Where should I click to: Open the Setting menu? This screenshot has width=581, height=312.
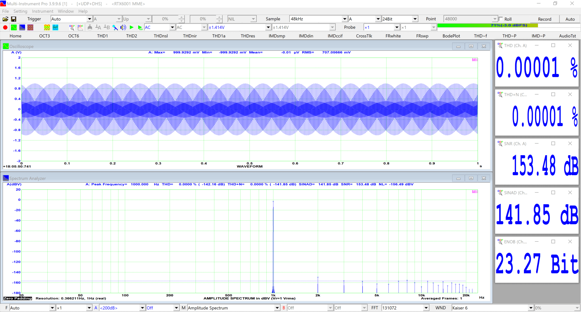tap(20, 11)
